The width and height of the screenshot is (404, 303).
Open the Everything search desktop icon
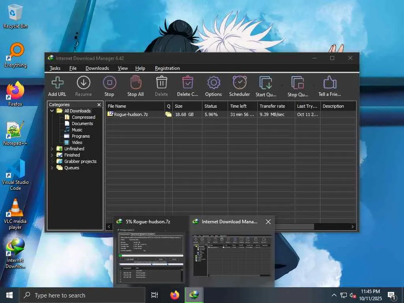coord(15,55)
